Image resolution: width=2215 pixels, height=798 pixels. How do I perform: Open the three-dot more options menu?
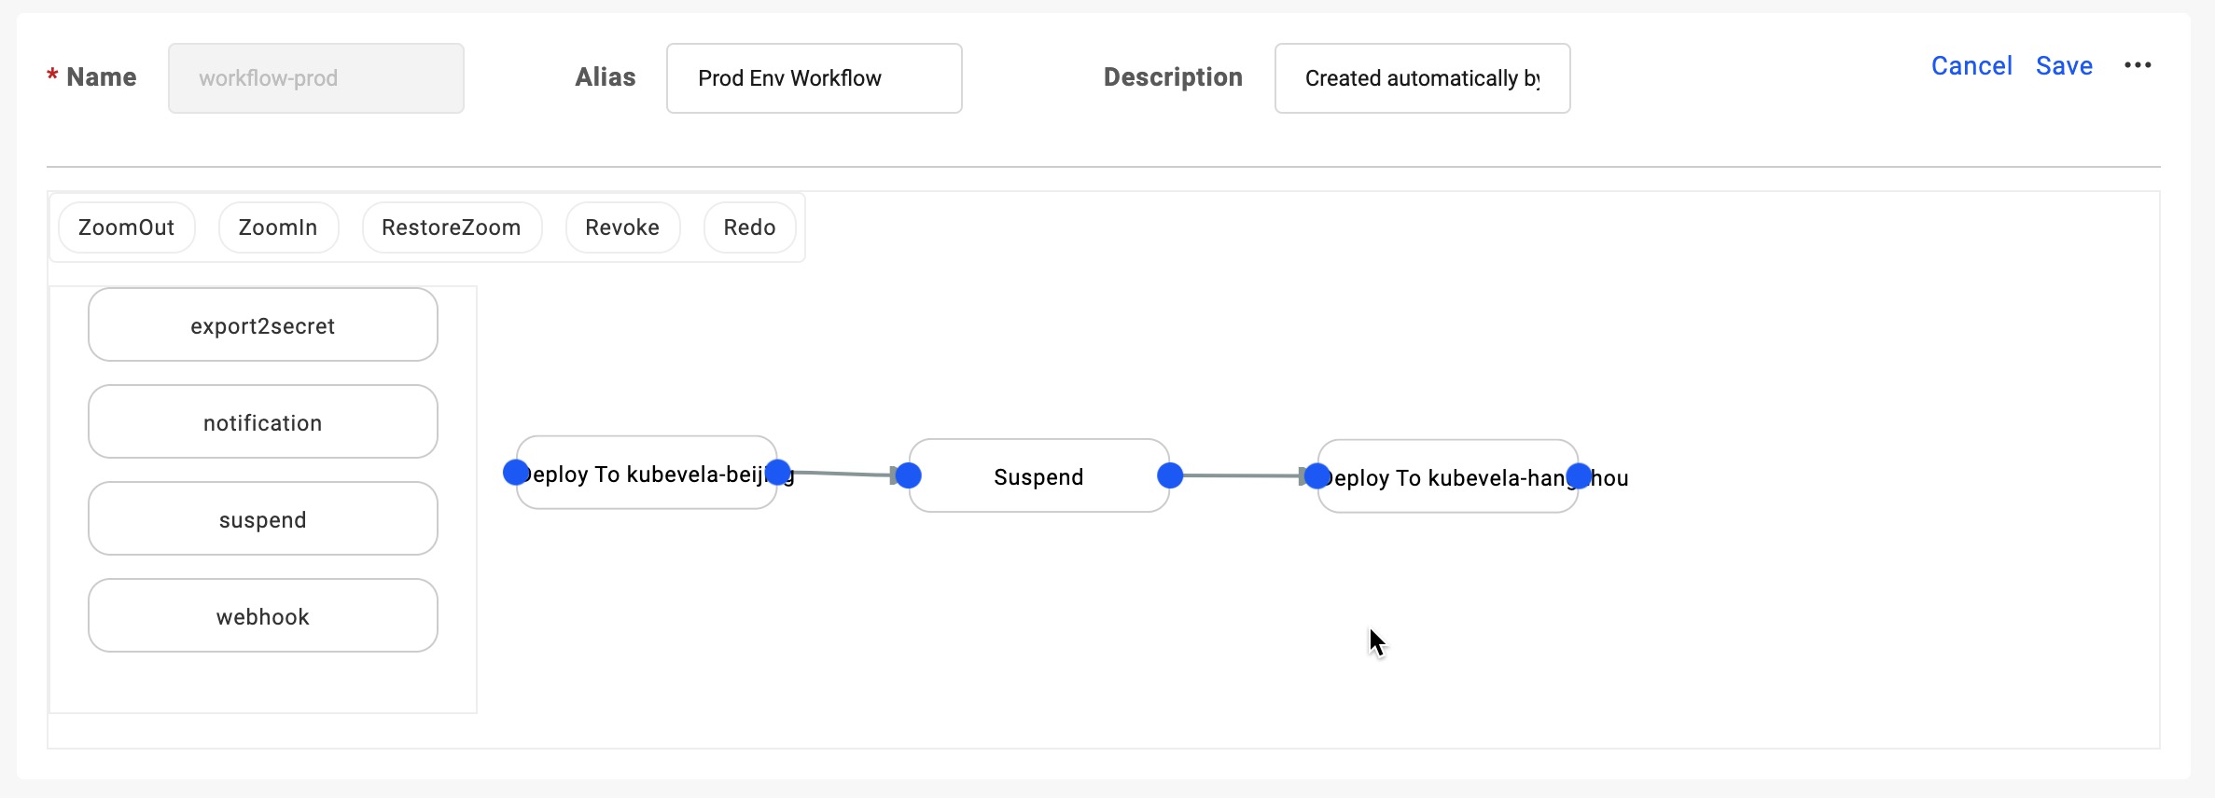click(x=2138, y=65)
